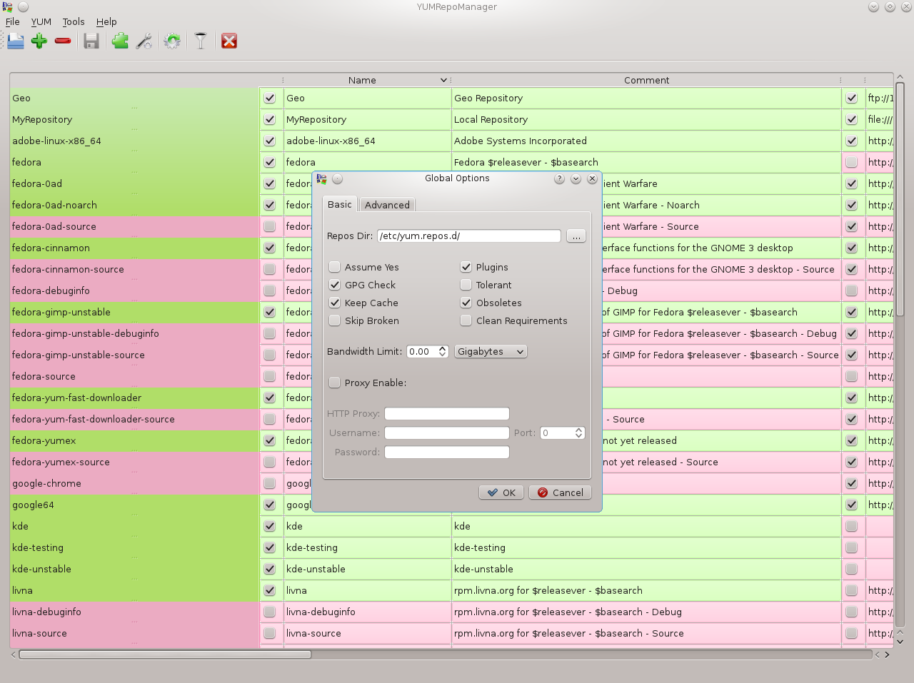Uncheck the enabled checkbox for MyRepository row
914x683 pixels.
[269, 119]
